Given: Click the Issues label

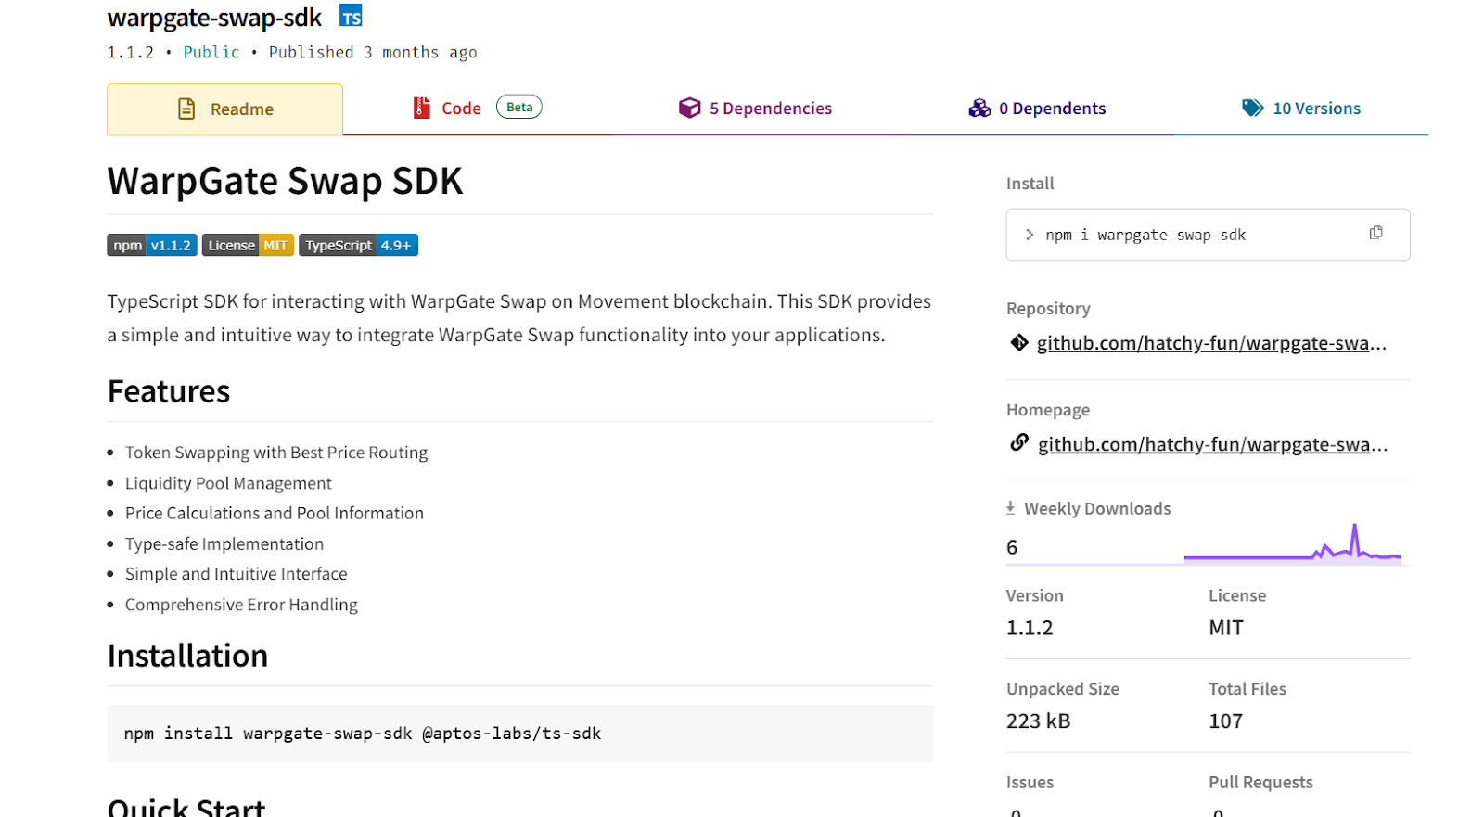Looking at the screenshot, I should click(1030, 782).
